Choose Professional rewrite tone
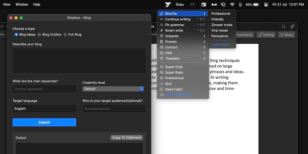 pyautogui.click(x=221, y=14)
